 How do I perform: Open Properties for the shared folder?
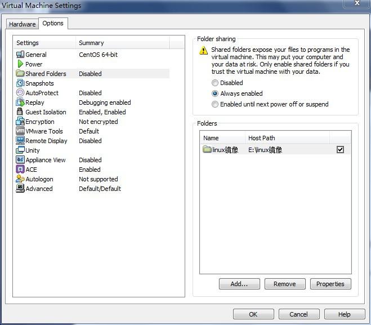point(330,284)
